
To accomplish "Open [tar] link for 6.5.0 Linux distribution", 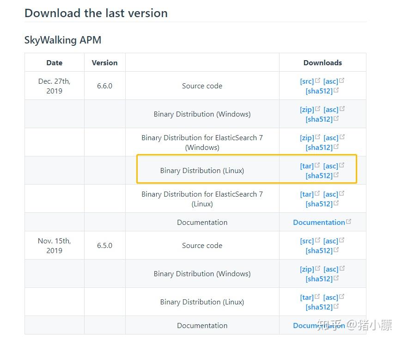I will click(x=306, y=297).
